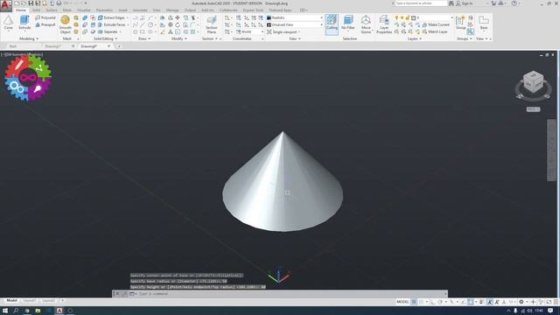Open status bar workspace gear settings

point(521,302)
